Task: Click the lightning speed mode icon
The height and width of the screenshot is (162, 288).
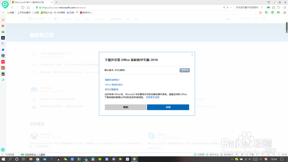Action: coord(228,7)
